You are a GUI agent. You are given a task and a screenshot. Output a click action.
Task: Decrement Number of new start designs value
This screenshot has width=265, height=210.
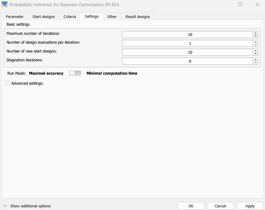click(256, 54)
